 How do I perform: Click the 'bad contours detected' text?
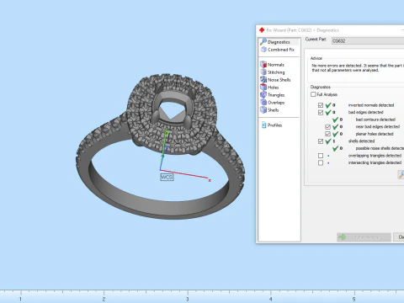click(375, 120)
